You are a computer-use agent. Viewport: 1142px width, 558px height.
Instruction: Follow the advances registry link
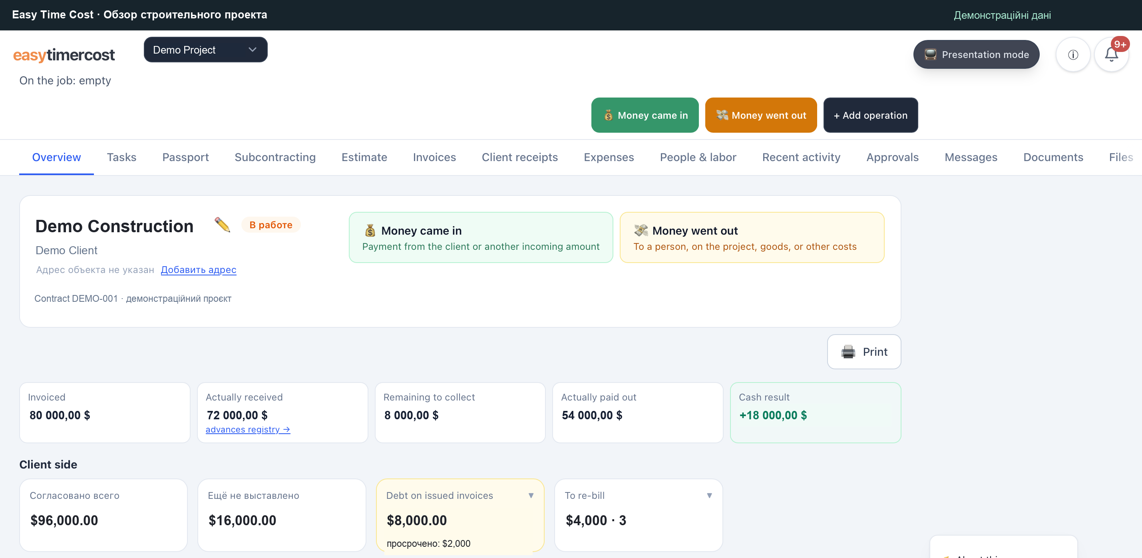click(247, 429)
